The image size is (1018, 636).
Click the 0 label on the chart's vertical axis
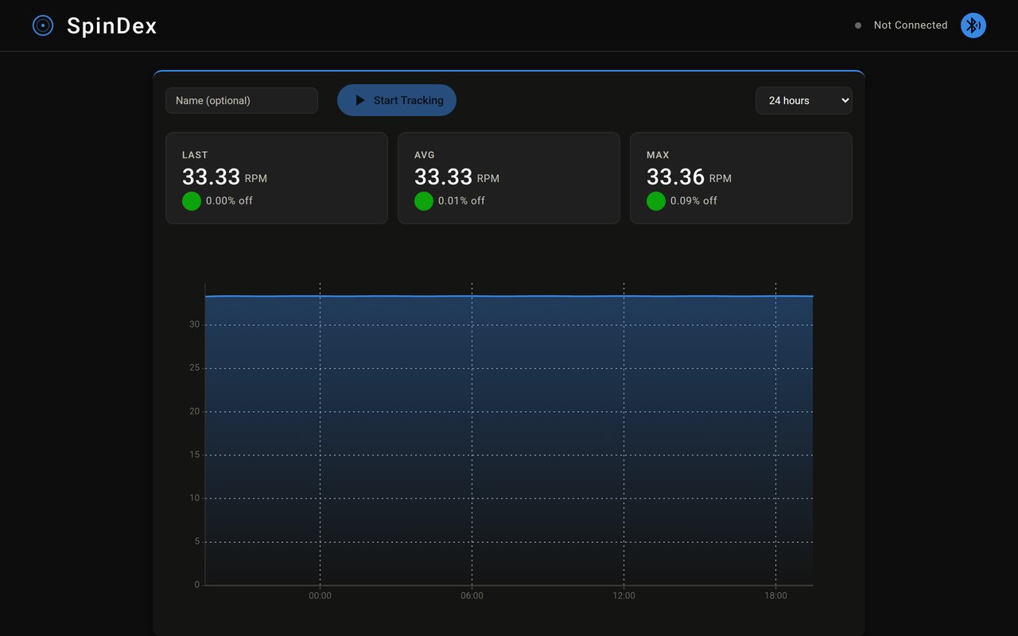[197, 585]
